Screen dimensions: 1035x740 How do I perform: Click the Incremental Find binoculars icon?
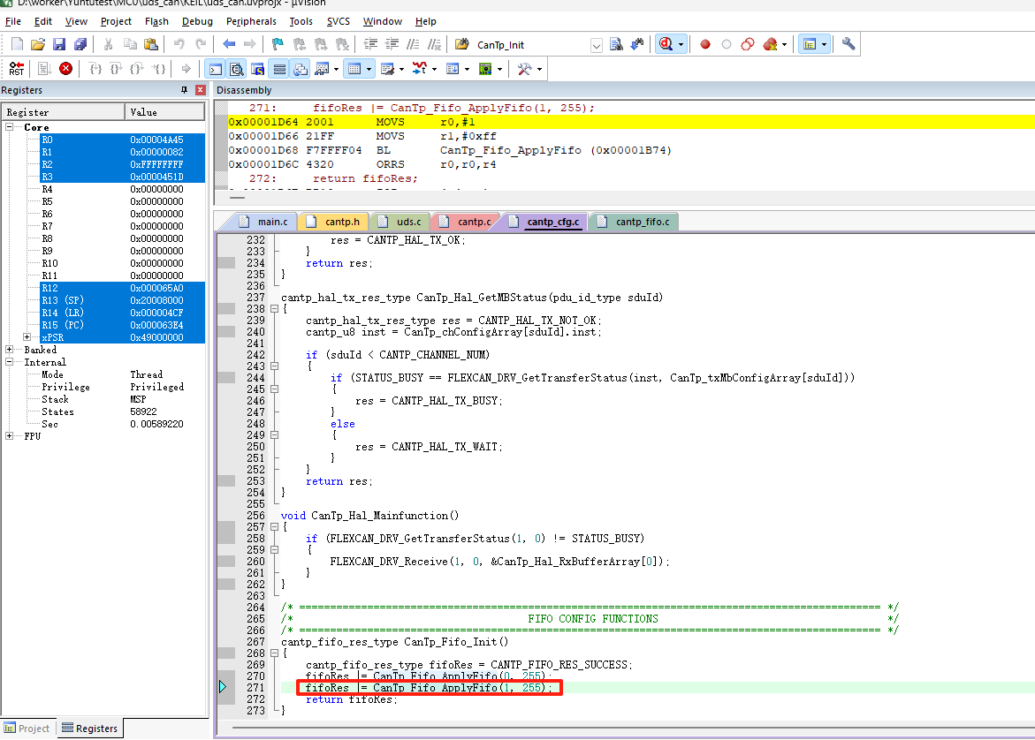637,45
